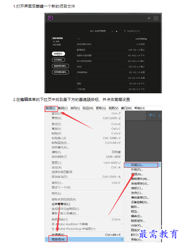
Task: Select 操纵面板(O)... in preferences submenu
Action: pos(142,198)
